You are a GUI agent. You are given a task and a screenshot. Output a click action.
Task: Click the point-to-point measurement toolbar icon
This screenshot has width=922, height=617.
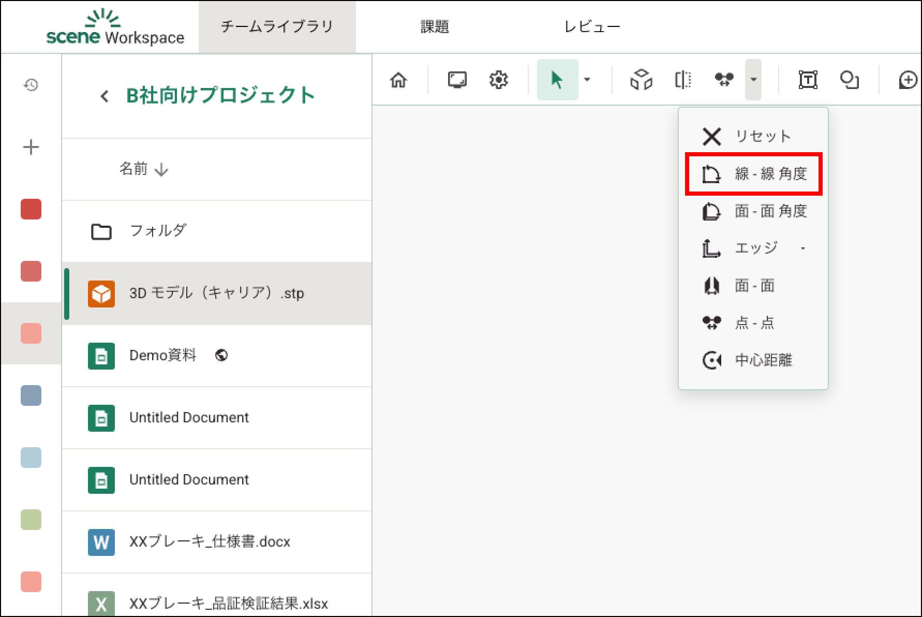click(x=724, y=80)
